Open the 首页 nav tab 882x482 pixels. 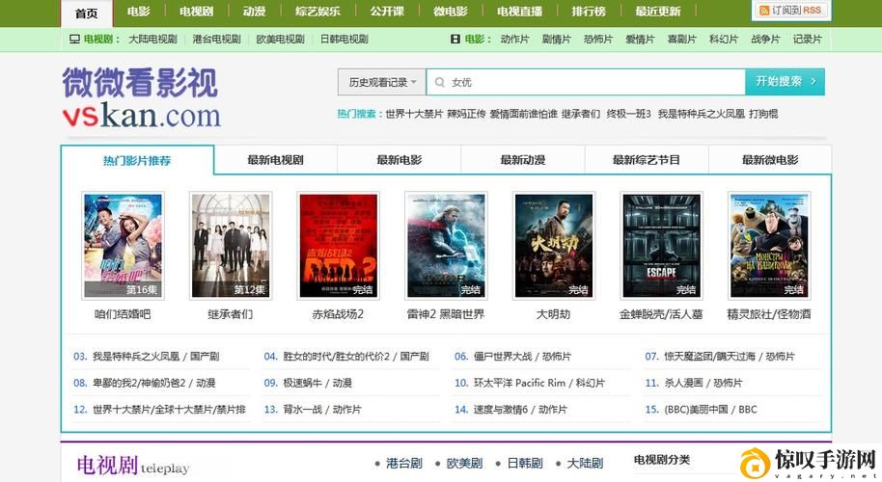[86, 13]
